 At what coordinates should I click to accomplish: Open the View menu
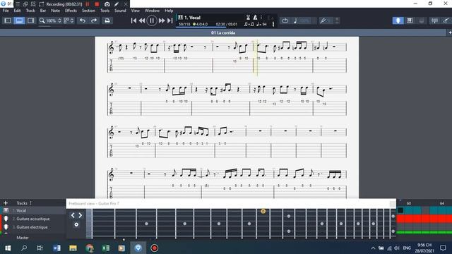(x=135, y=11)
